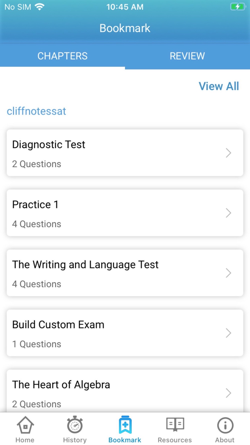Open Practice 1 bookmarked questions title

click(x=35, y=205)
